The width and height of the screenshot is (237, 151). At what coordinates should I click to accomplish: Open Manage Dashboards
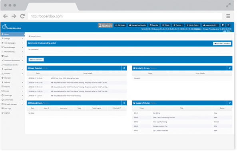click(137, 25)
